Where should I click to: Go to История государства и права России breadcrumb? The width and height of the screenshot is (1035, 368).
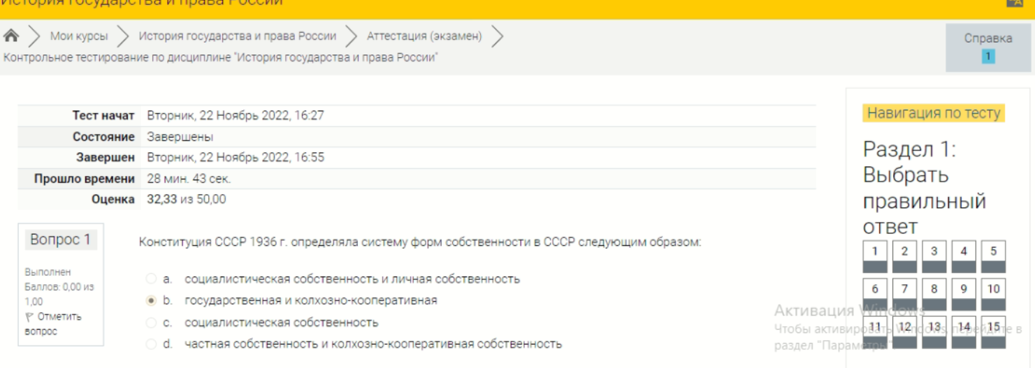[x=237, y=36]
